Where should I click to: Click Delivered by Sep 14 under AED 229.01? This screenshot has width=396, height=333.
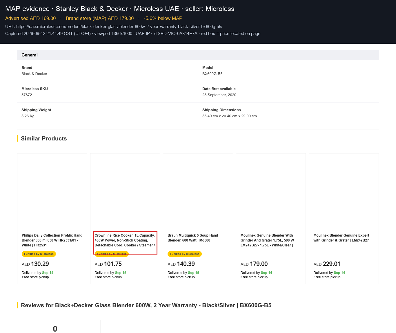click(329, 273)
